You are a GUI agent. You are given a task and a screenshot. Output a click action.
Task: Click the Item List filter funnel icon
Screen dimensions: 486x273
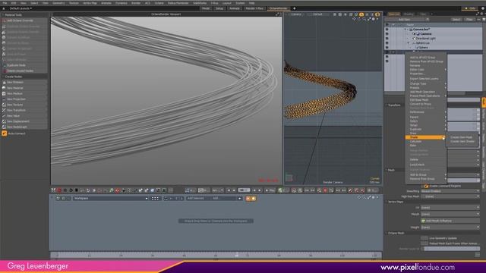tap(484, 20)
